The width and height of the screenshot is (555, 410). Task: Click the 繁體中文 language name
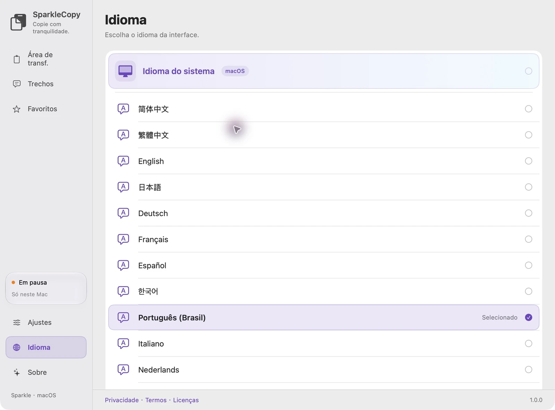tap(153, 135)
